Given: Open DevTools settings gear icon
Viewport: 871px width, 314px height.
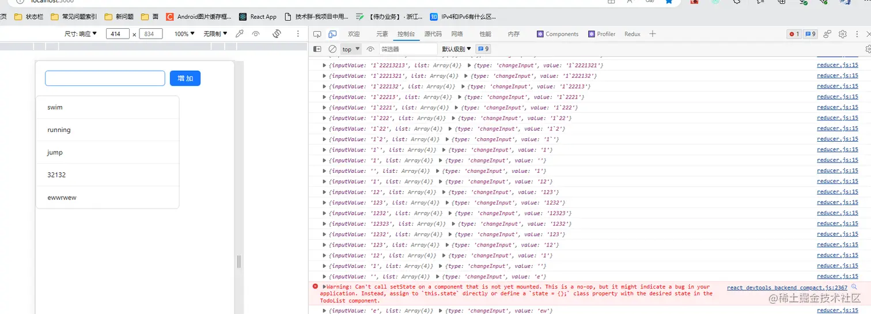Looking at the screenshot, I should (x=843, y=34).
